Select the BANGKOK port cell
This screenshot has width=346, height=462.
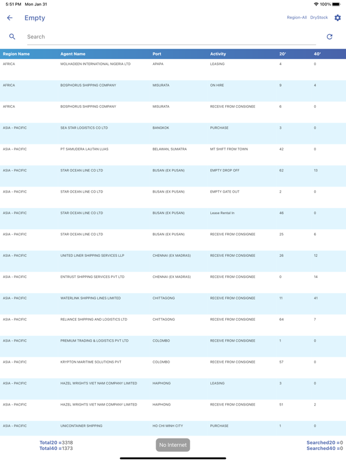(160, 128)
